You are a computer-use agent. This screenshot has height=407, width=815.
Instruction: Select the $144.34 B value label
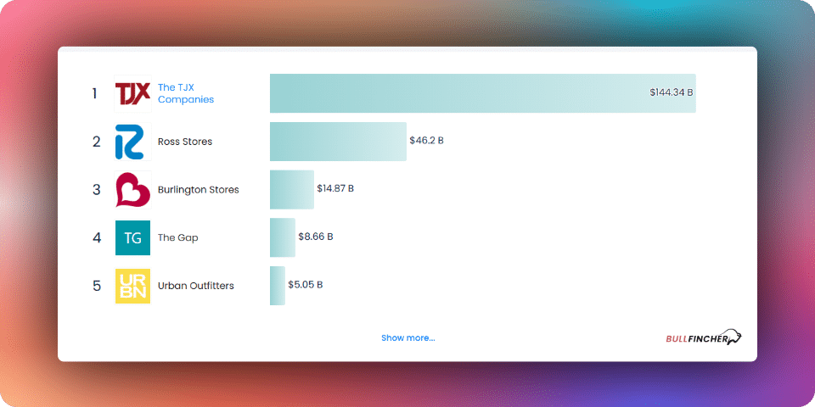click(671, 92)
